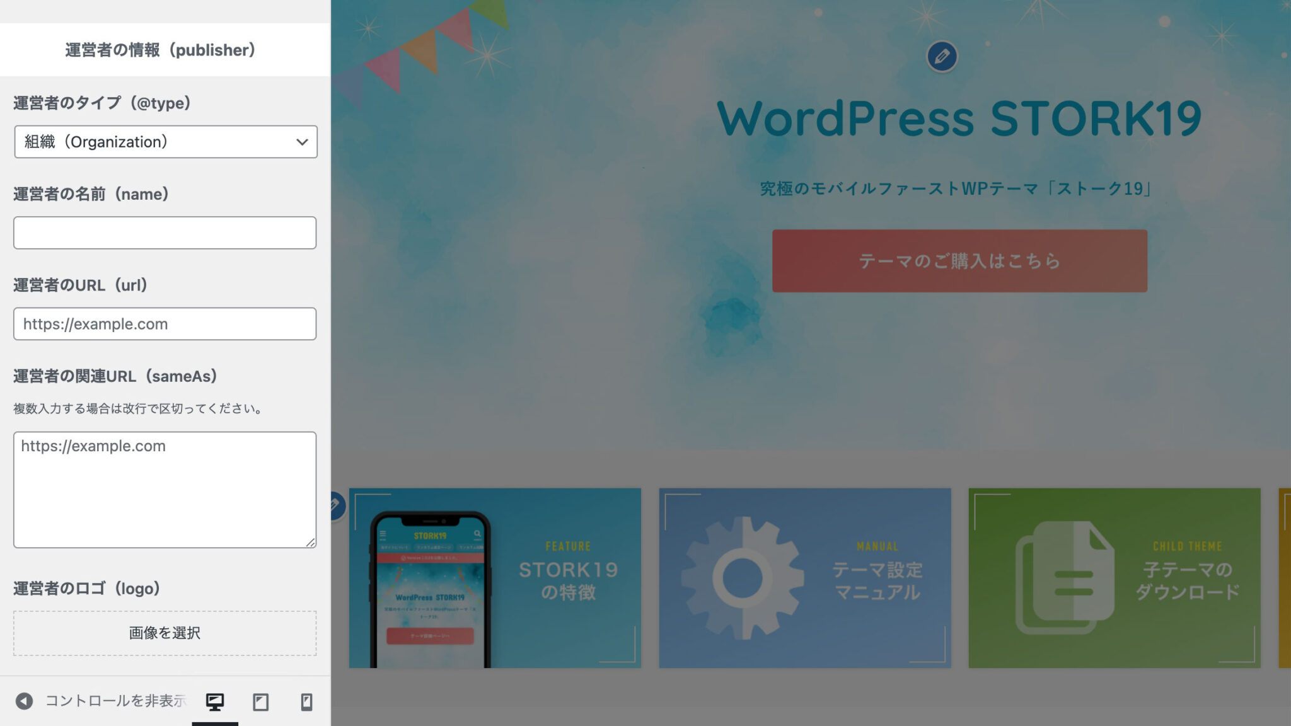
Task: Open the テーマ設定マニュアル card
Action: point(876,580)
